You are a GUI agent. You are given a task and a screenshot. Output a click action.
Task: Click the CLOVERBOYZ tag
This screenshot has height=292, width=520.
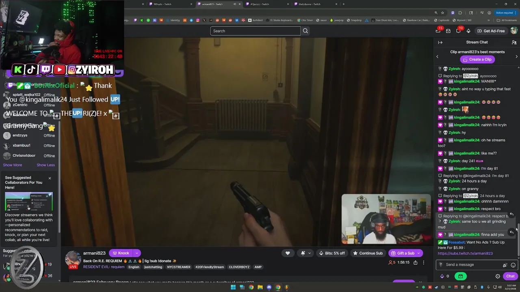(x=239, y=267)
